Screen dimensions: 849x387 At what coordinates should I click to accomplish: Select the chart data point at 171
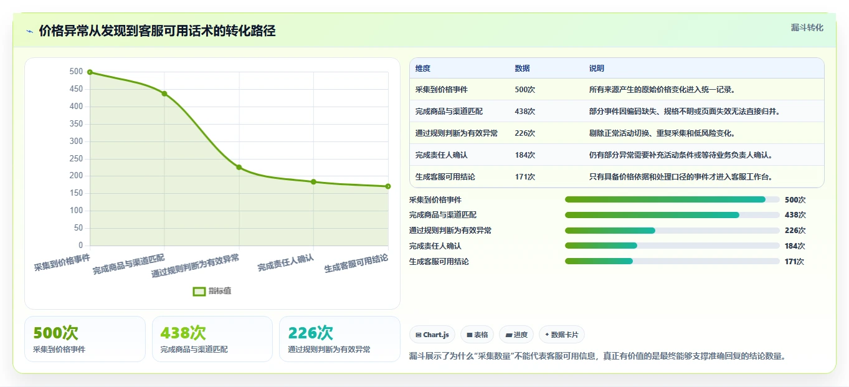point(388,186)
